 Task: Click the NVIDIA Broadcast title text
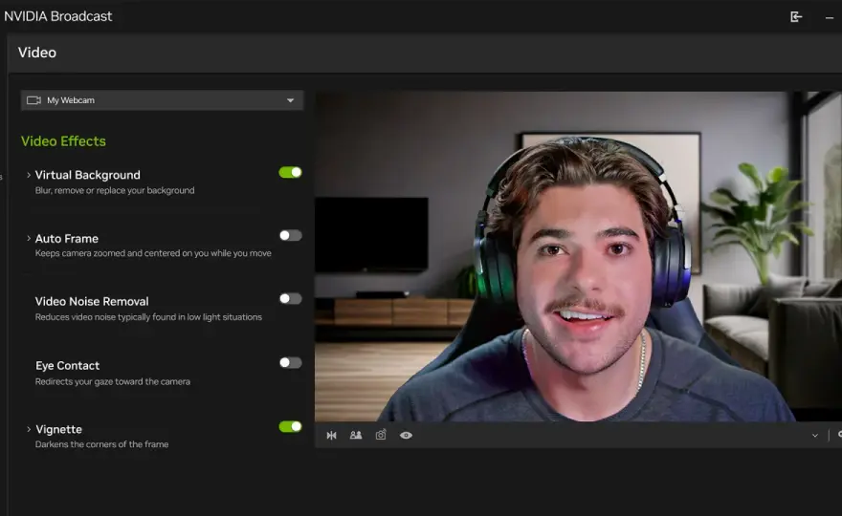pos(58,16)
